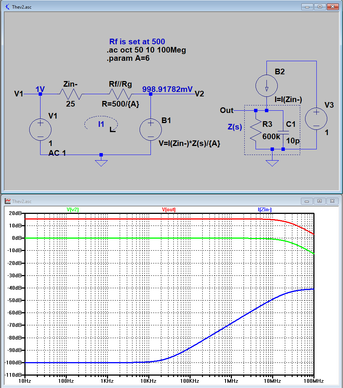Screen dimensions: 343x388
Task: Click the V2 net label
Action: click(200, 94)
